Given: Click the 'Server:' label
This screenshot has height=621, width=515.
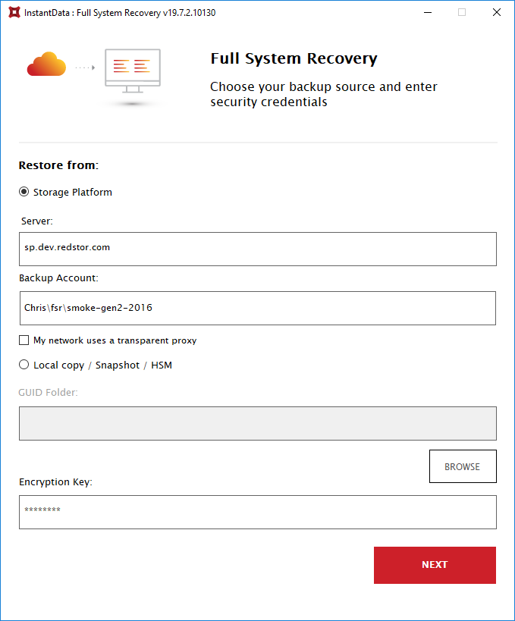Looking at the screenshot, I should pos(37,221).
